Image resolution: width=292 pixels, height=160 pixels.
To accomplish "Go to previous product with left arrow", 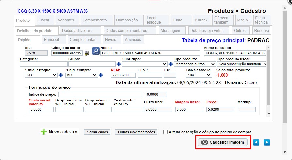I will [256, 142].
